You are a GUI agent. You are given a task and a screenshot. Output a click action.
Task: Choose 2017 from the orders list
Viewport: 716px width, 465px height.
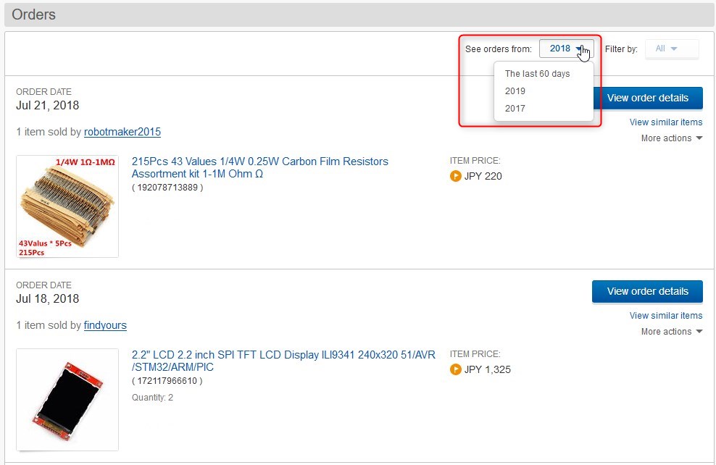click(515, 108)
